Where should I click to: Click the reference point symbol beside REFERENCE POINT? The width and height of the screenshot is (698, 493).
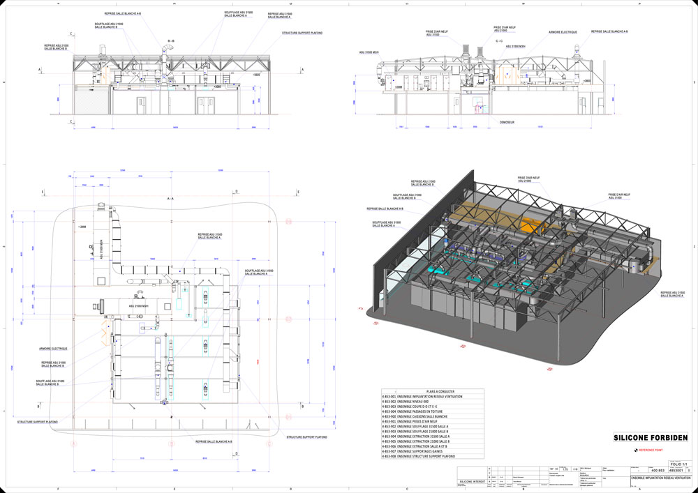pos(636,450)
